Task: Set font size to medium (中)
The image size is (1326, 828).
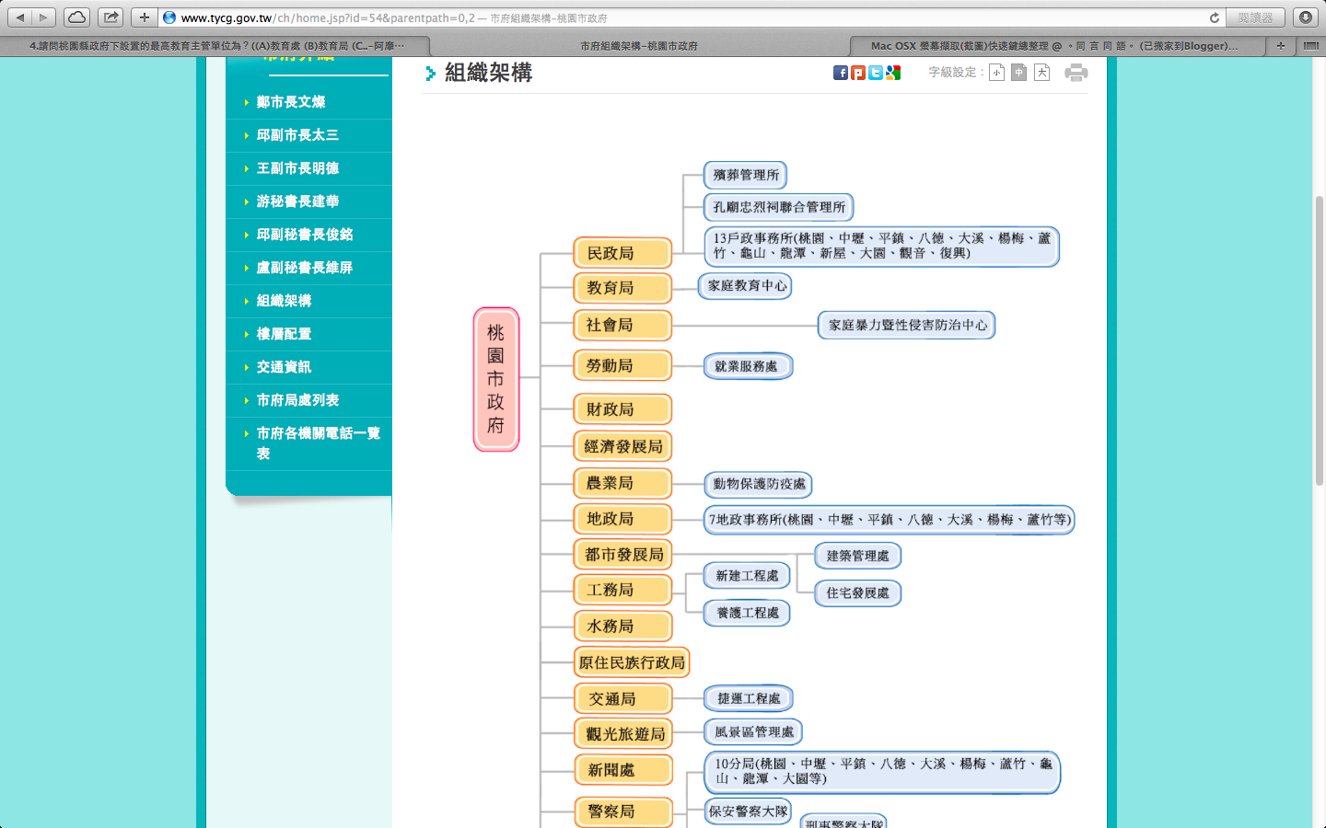Action: point(1018,73)
